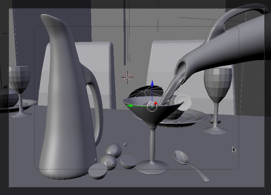271x195 pixels.
Task: Click the green Y-axis manipulator arrow
Action: pos(129,106)
